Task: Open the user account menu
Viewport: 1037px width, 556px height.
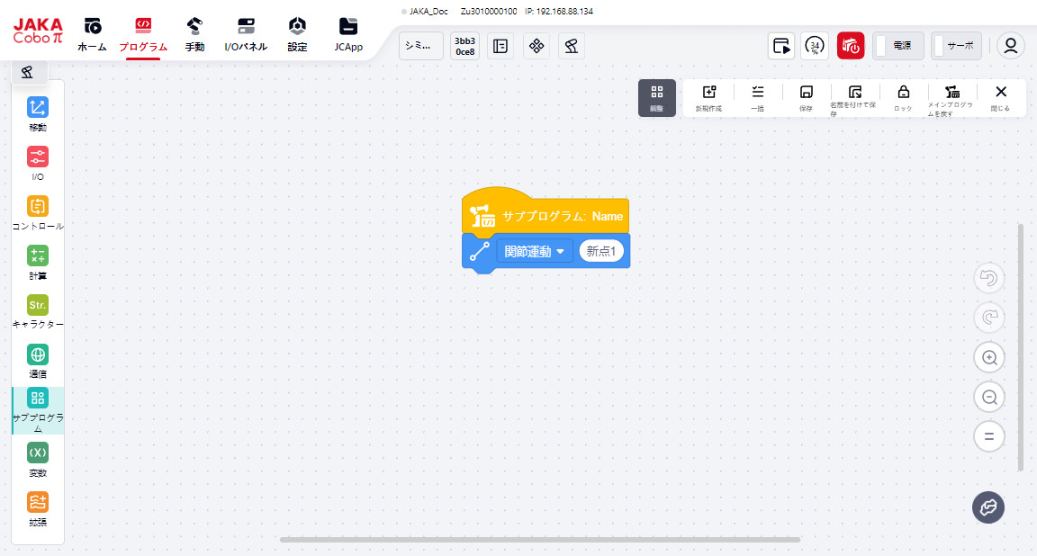Action: pos(1011,46)
